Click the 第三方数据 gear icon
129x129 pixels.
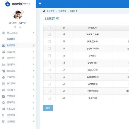(3, 33)
